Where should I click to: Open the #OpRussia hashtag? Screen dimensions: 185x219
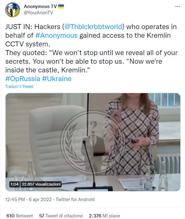[23, 79]
